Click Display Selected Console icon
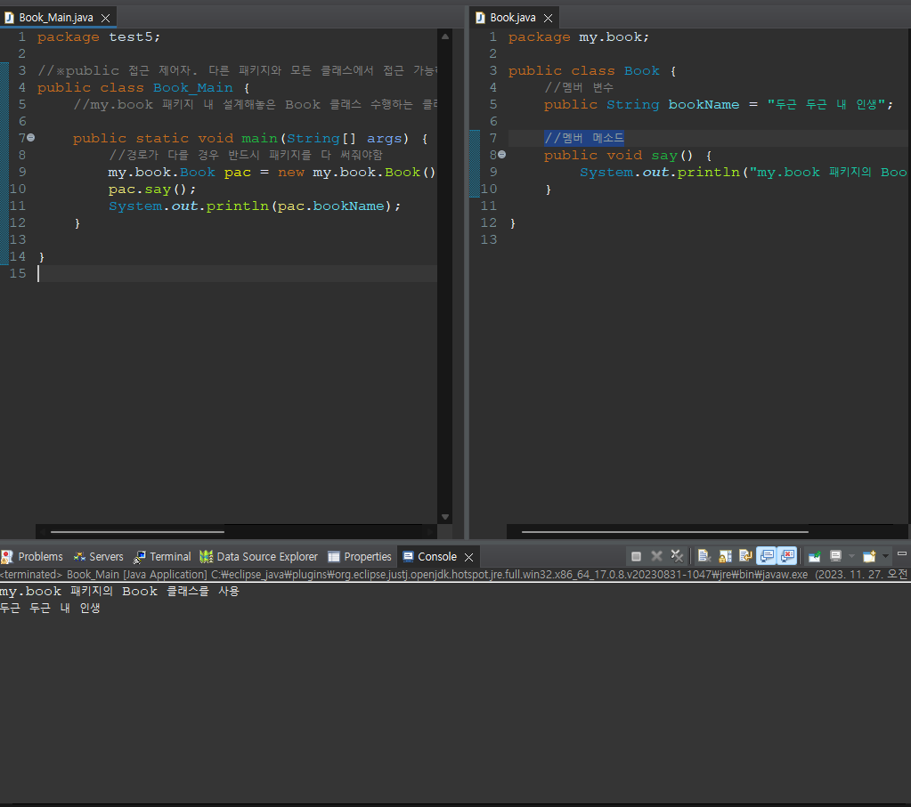 click(x=835, y=556)
